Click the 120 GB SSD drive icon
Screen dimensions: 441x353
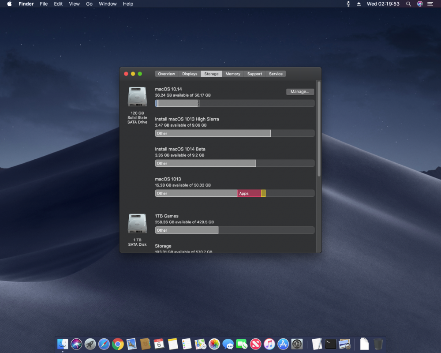(x=137, y=97)
